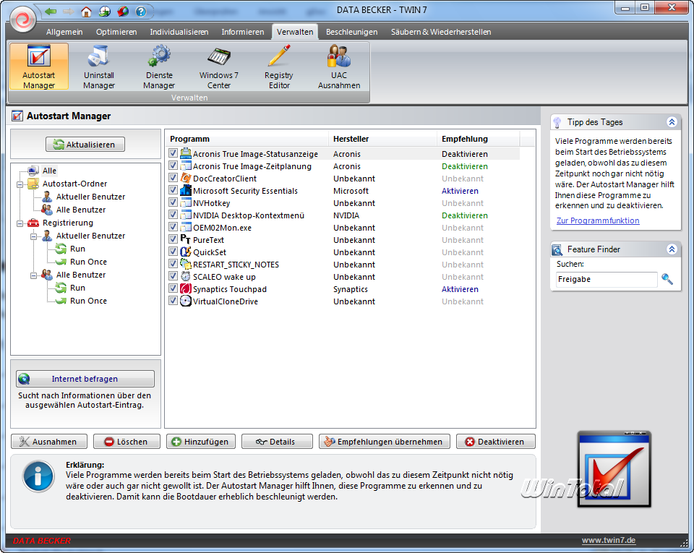
Task: Click the Feature Finder search magnifier
Action: click(667, 279)
